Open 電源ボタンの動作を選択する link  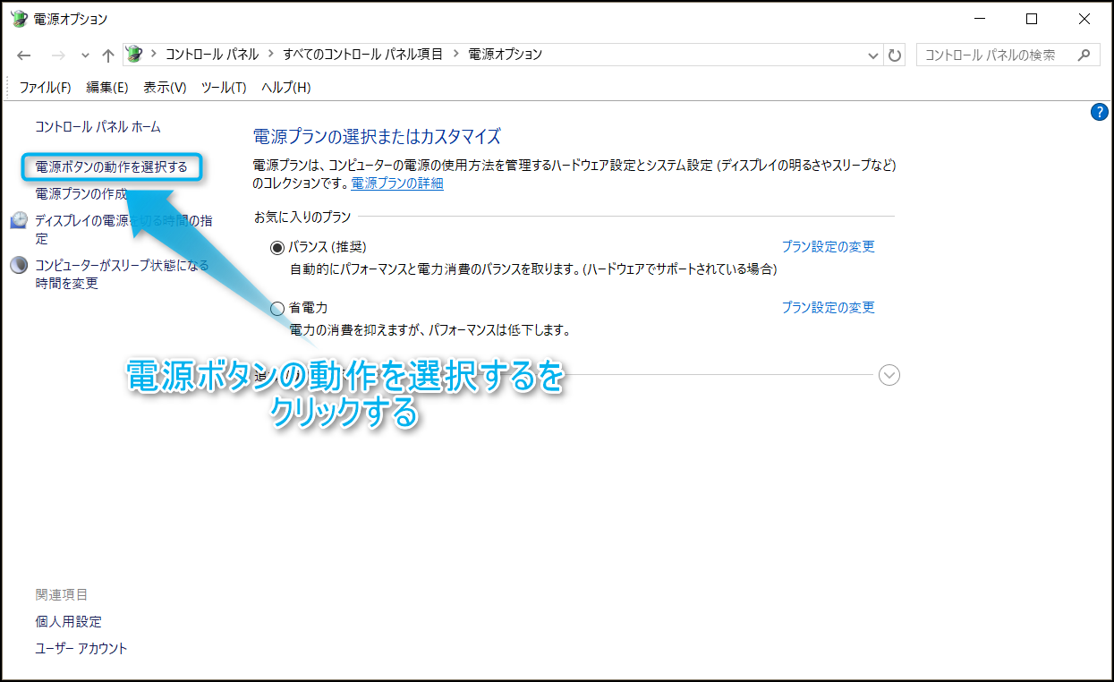(111, 167)
